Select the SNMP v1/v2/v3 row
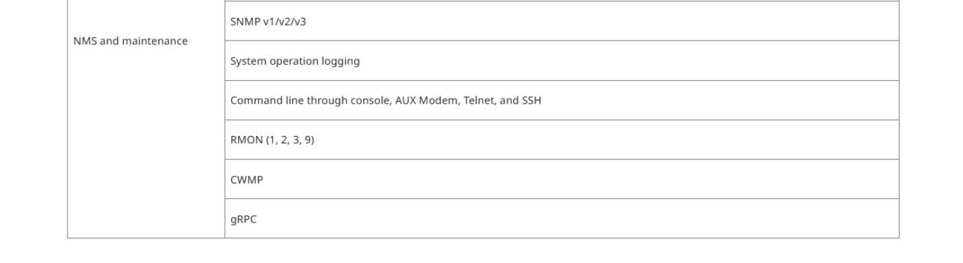Viewport: 963px width, 263px height. click(562, 21)
